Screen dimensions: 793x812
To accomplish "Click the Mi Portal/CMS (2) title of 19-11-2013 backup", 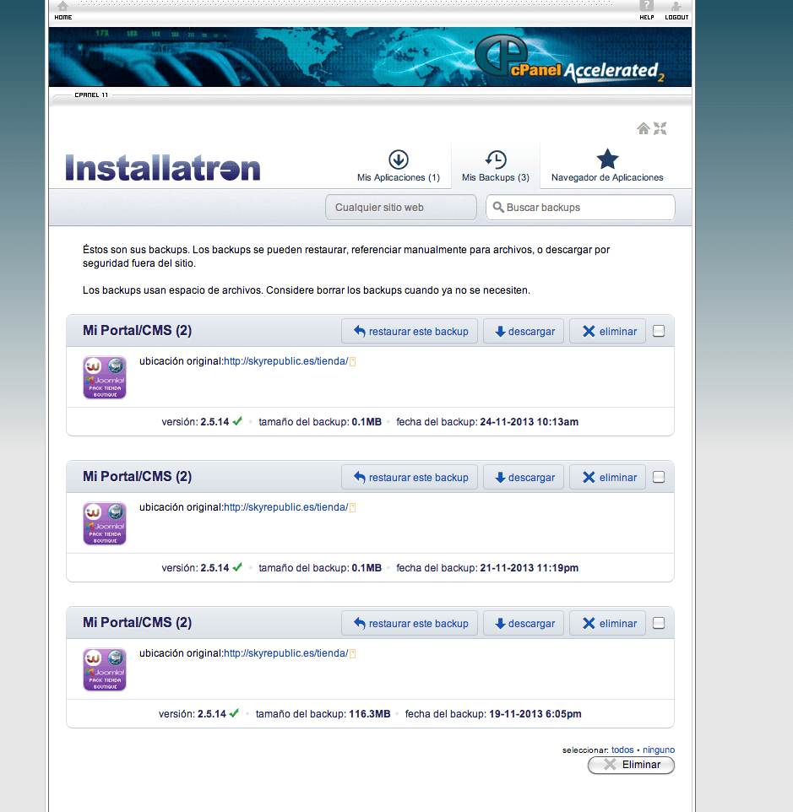I will click(x=138, y=622).
